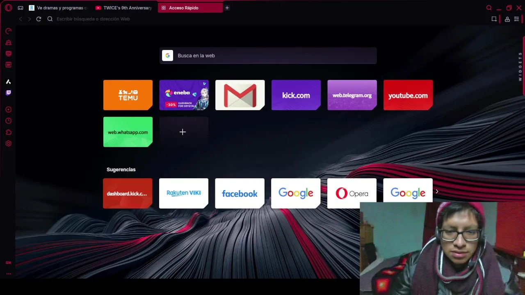Open the tab search magnifier icon
This screenshot has height=295, width=525.
(x=489, y=8)
